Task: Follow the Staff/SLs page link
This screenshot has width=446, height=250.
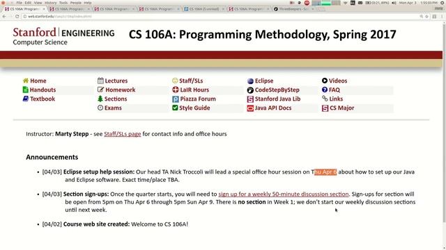Action: point(123,134)
